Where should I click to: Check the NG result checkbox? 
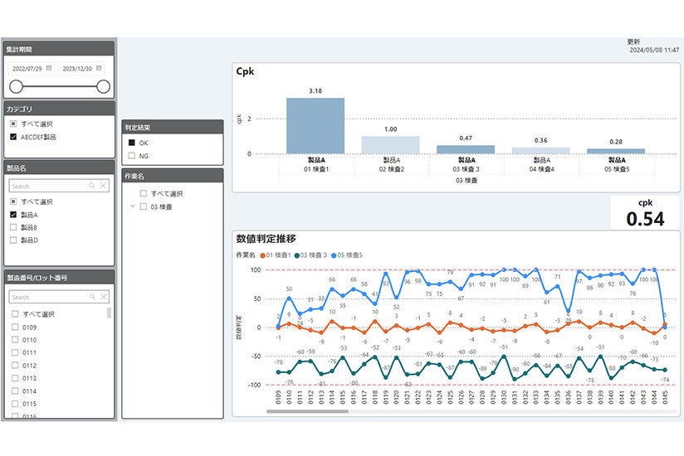(x=131, y=155)
